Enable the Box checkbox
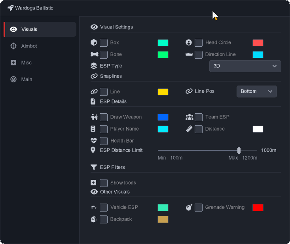The width and height of the screenshot is (290, 244). (x=104, y=43)
